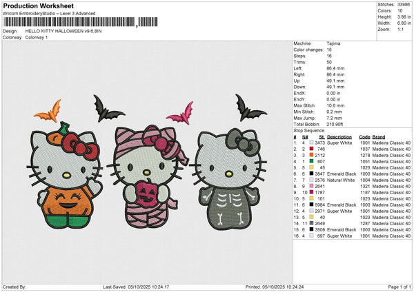The height and width of the screenshot is (292, 414).
Task: Pick the orange swatch in stop 3
Action: click(x=312, y=155)
